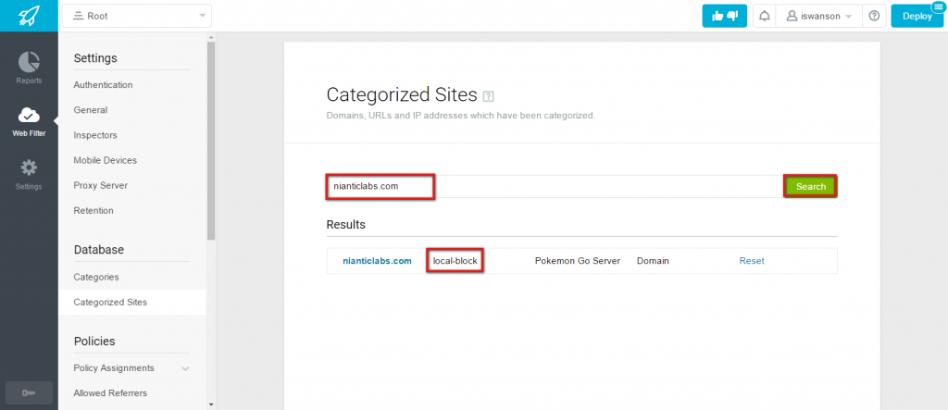The width and height of the screenshot is (948, 410).
Task: Click the Pokemon Go Server description
Action: pyautogui.click(x=578, y=261)
